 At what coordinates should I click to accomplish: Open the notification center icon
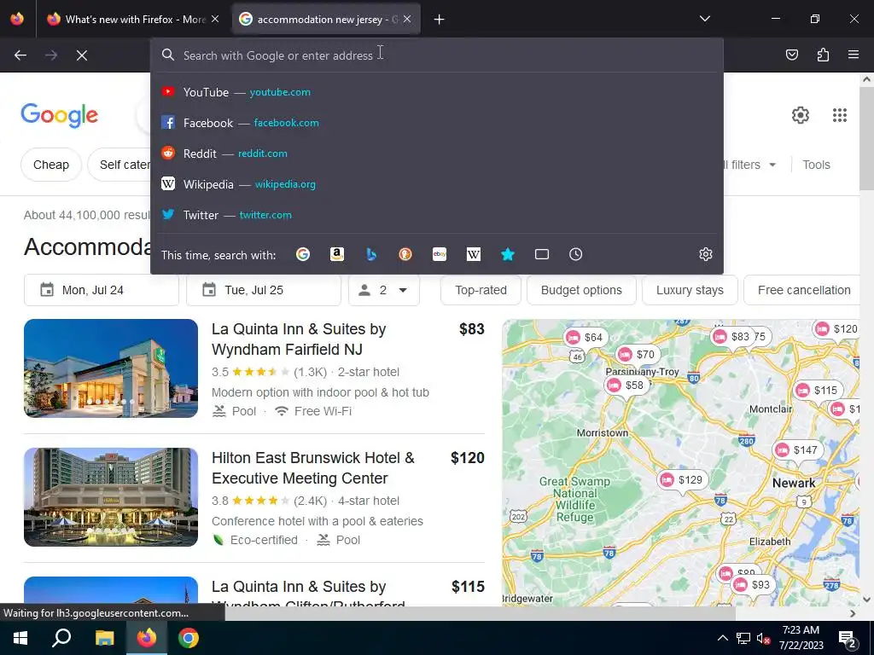848,638
